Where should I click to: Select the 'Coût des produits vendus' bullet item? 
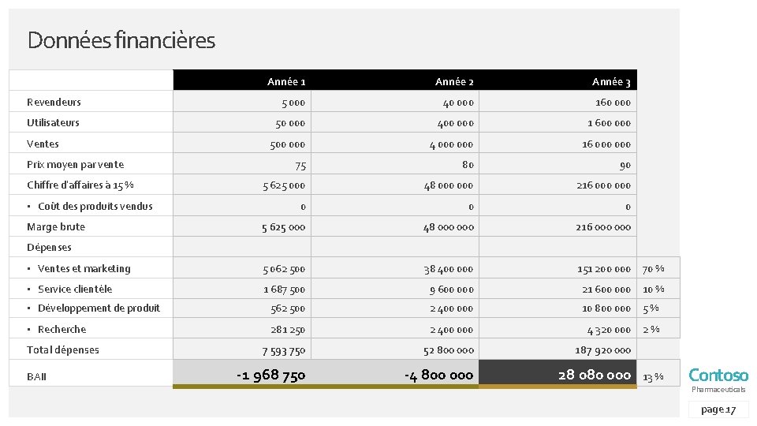click(95, 206)
